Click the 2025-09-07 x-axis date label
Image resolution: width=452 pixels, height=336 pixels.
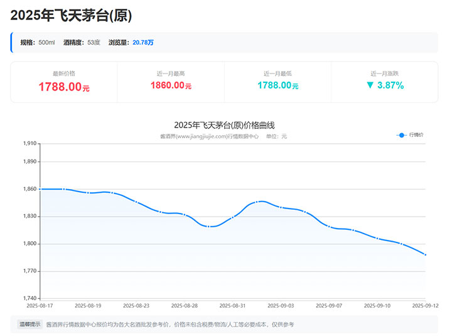point(328,305)
